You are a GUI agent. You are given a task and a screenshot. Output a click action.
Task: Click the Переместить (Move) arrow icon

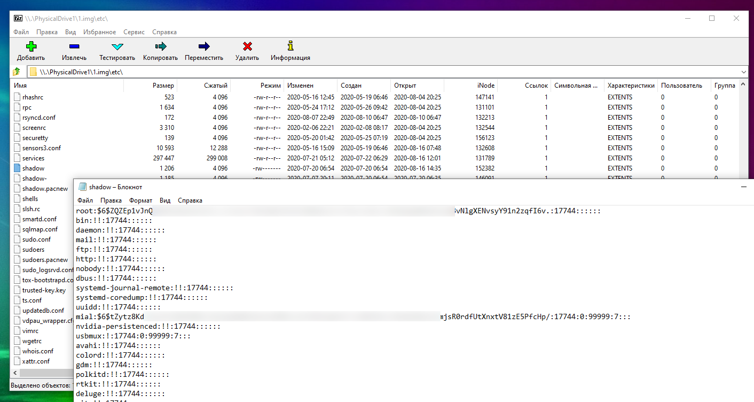(x=203, y=47)
